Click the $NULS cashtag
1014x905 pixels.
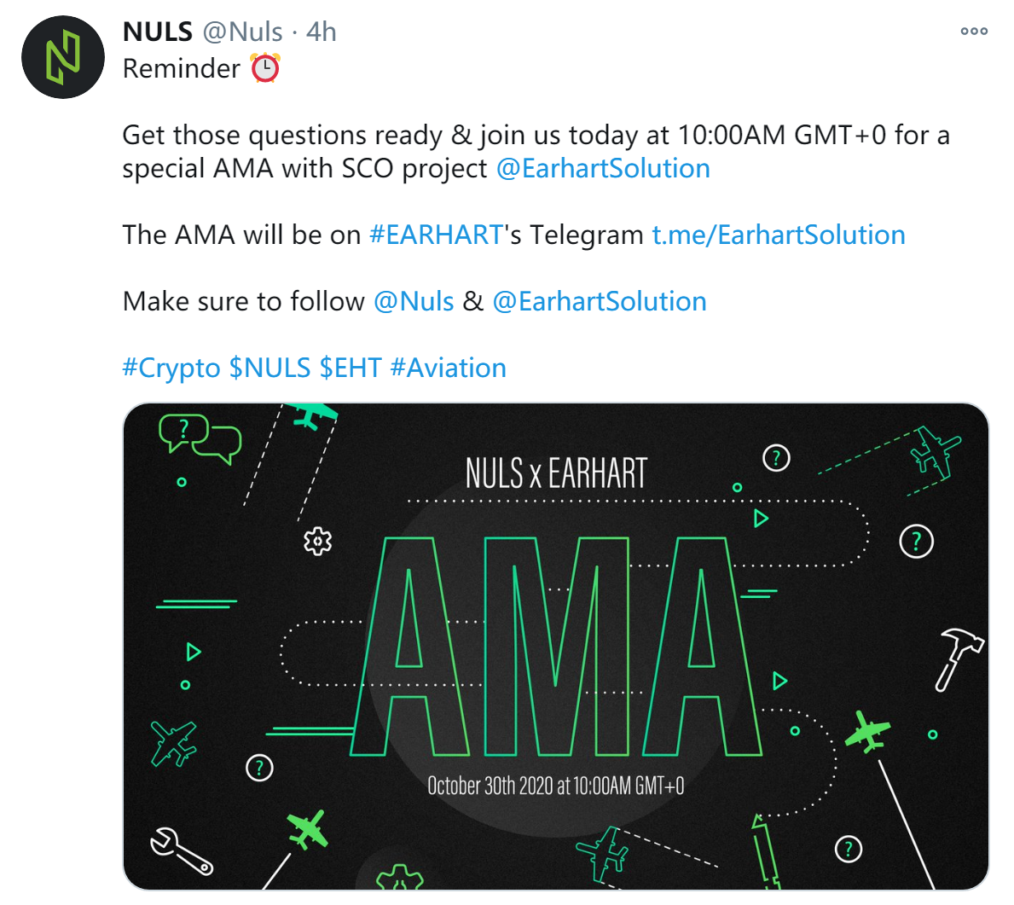coord(270,368)
